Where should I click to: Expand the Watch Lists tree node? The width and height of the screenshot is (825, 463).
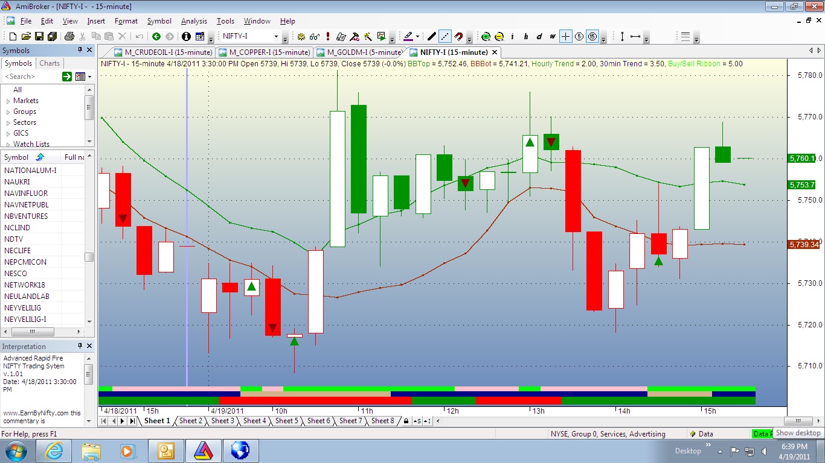pos(8,145)
